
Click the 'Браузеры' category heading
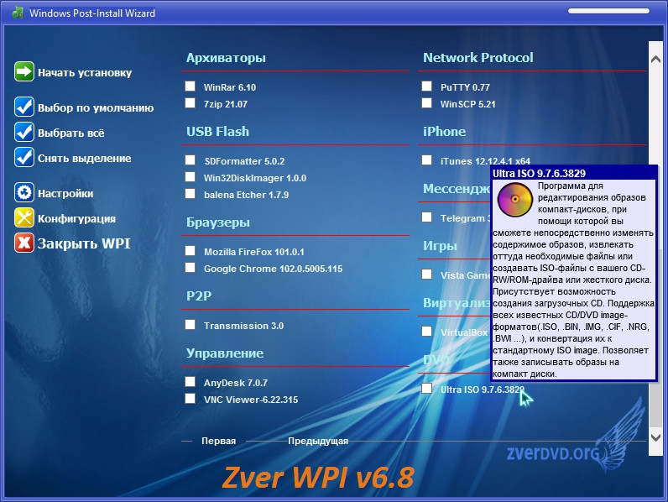218,222
